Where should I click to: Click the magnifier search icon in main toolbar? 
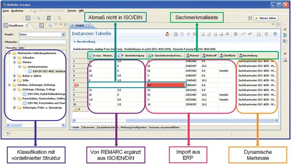tap(38, 18)
